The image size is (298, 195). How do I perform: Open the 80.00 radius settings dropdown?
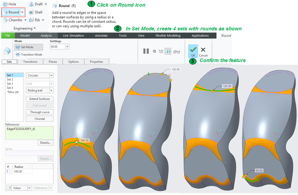67,47
